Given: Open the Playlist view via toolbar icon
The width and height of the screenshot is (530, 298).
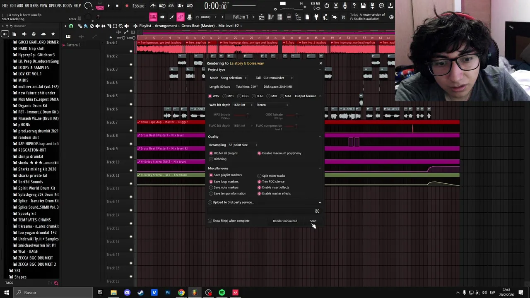Looking at the screenshot, I should (x=262, y=17).
